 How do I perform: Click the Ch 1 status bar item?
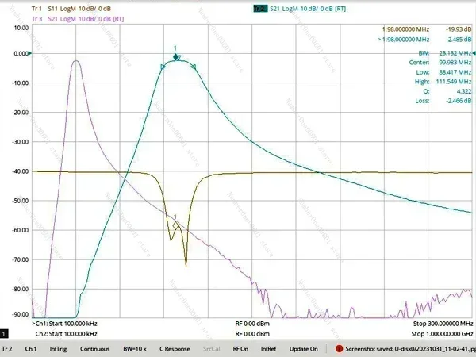[x=31, y=349]
